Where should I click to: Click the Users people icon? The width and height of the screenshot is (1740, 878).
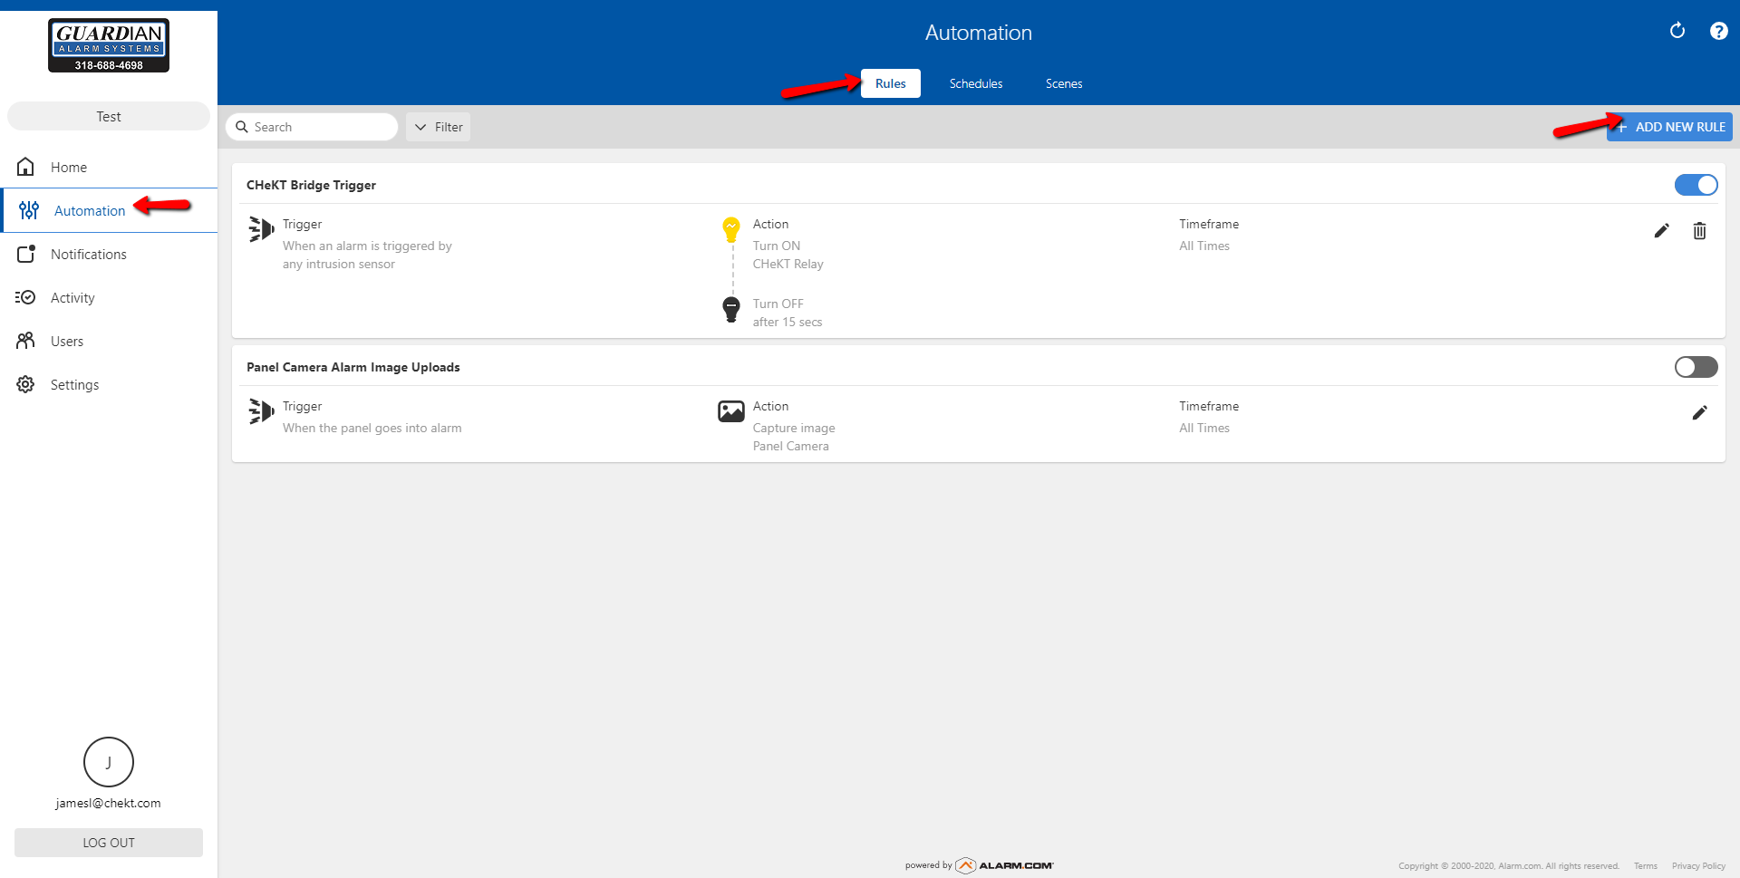coord(25,341)
